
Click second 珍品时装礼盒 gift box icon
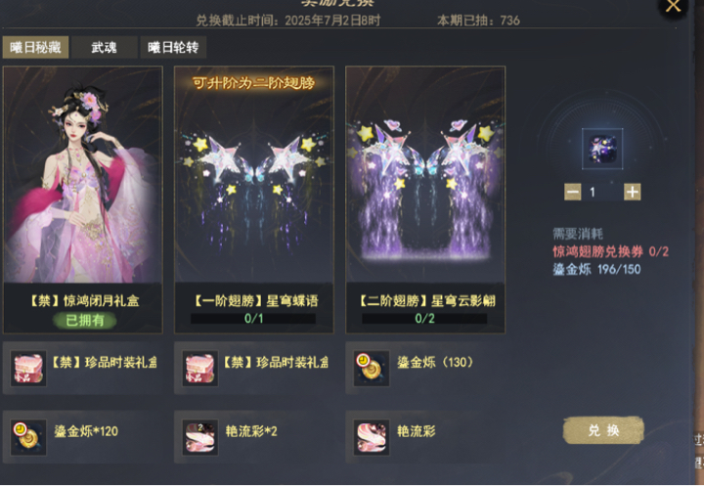click(199, 369)
